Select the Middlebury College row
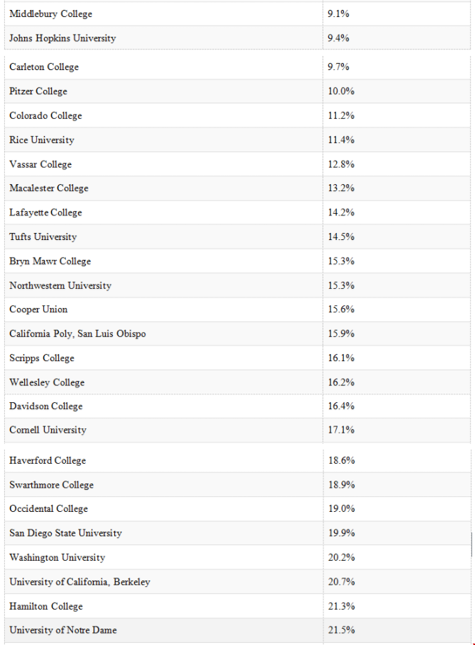This screenshot has height=645, width=475. point(238,13)
